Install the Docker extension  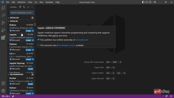click(x=30, y=84)
